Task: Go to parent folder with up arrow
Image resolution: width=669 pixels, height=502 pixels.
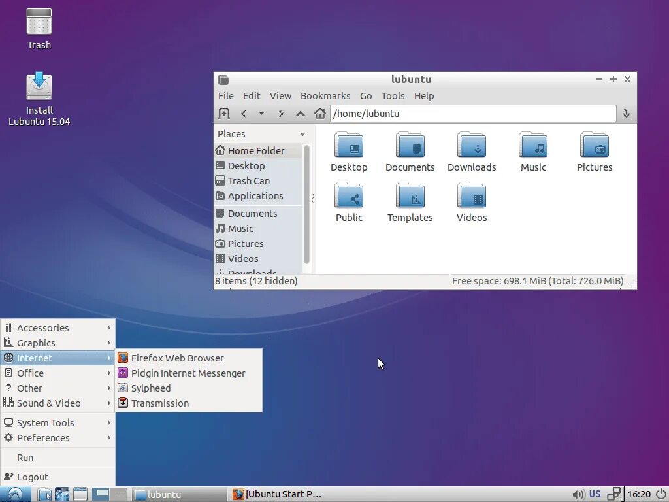Action: (x=301, y=114)
